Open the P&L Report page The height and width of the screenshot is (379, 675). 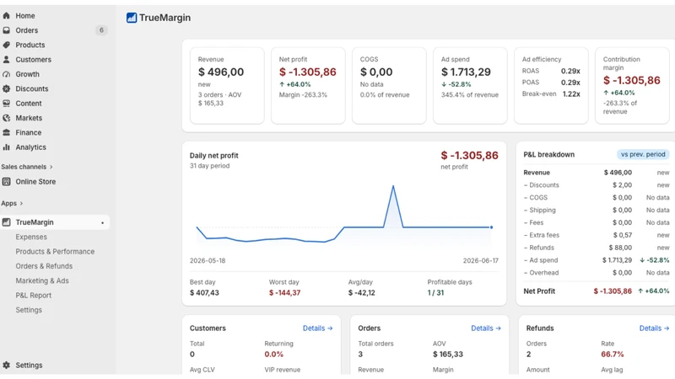34,296
